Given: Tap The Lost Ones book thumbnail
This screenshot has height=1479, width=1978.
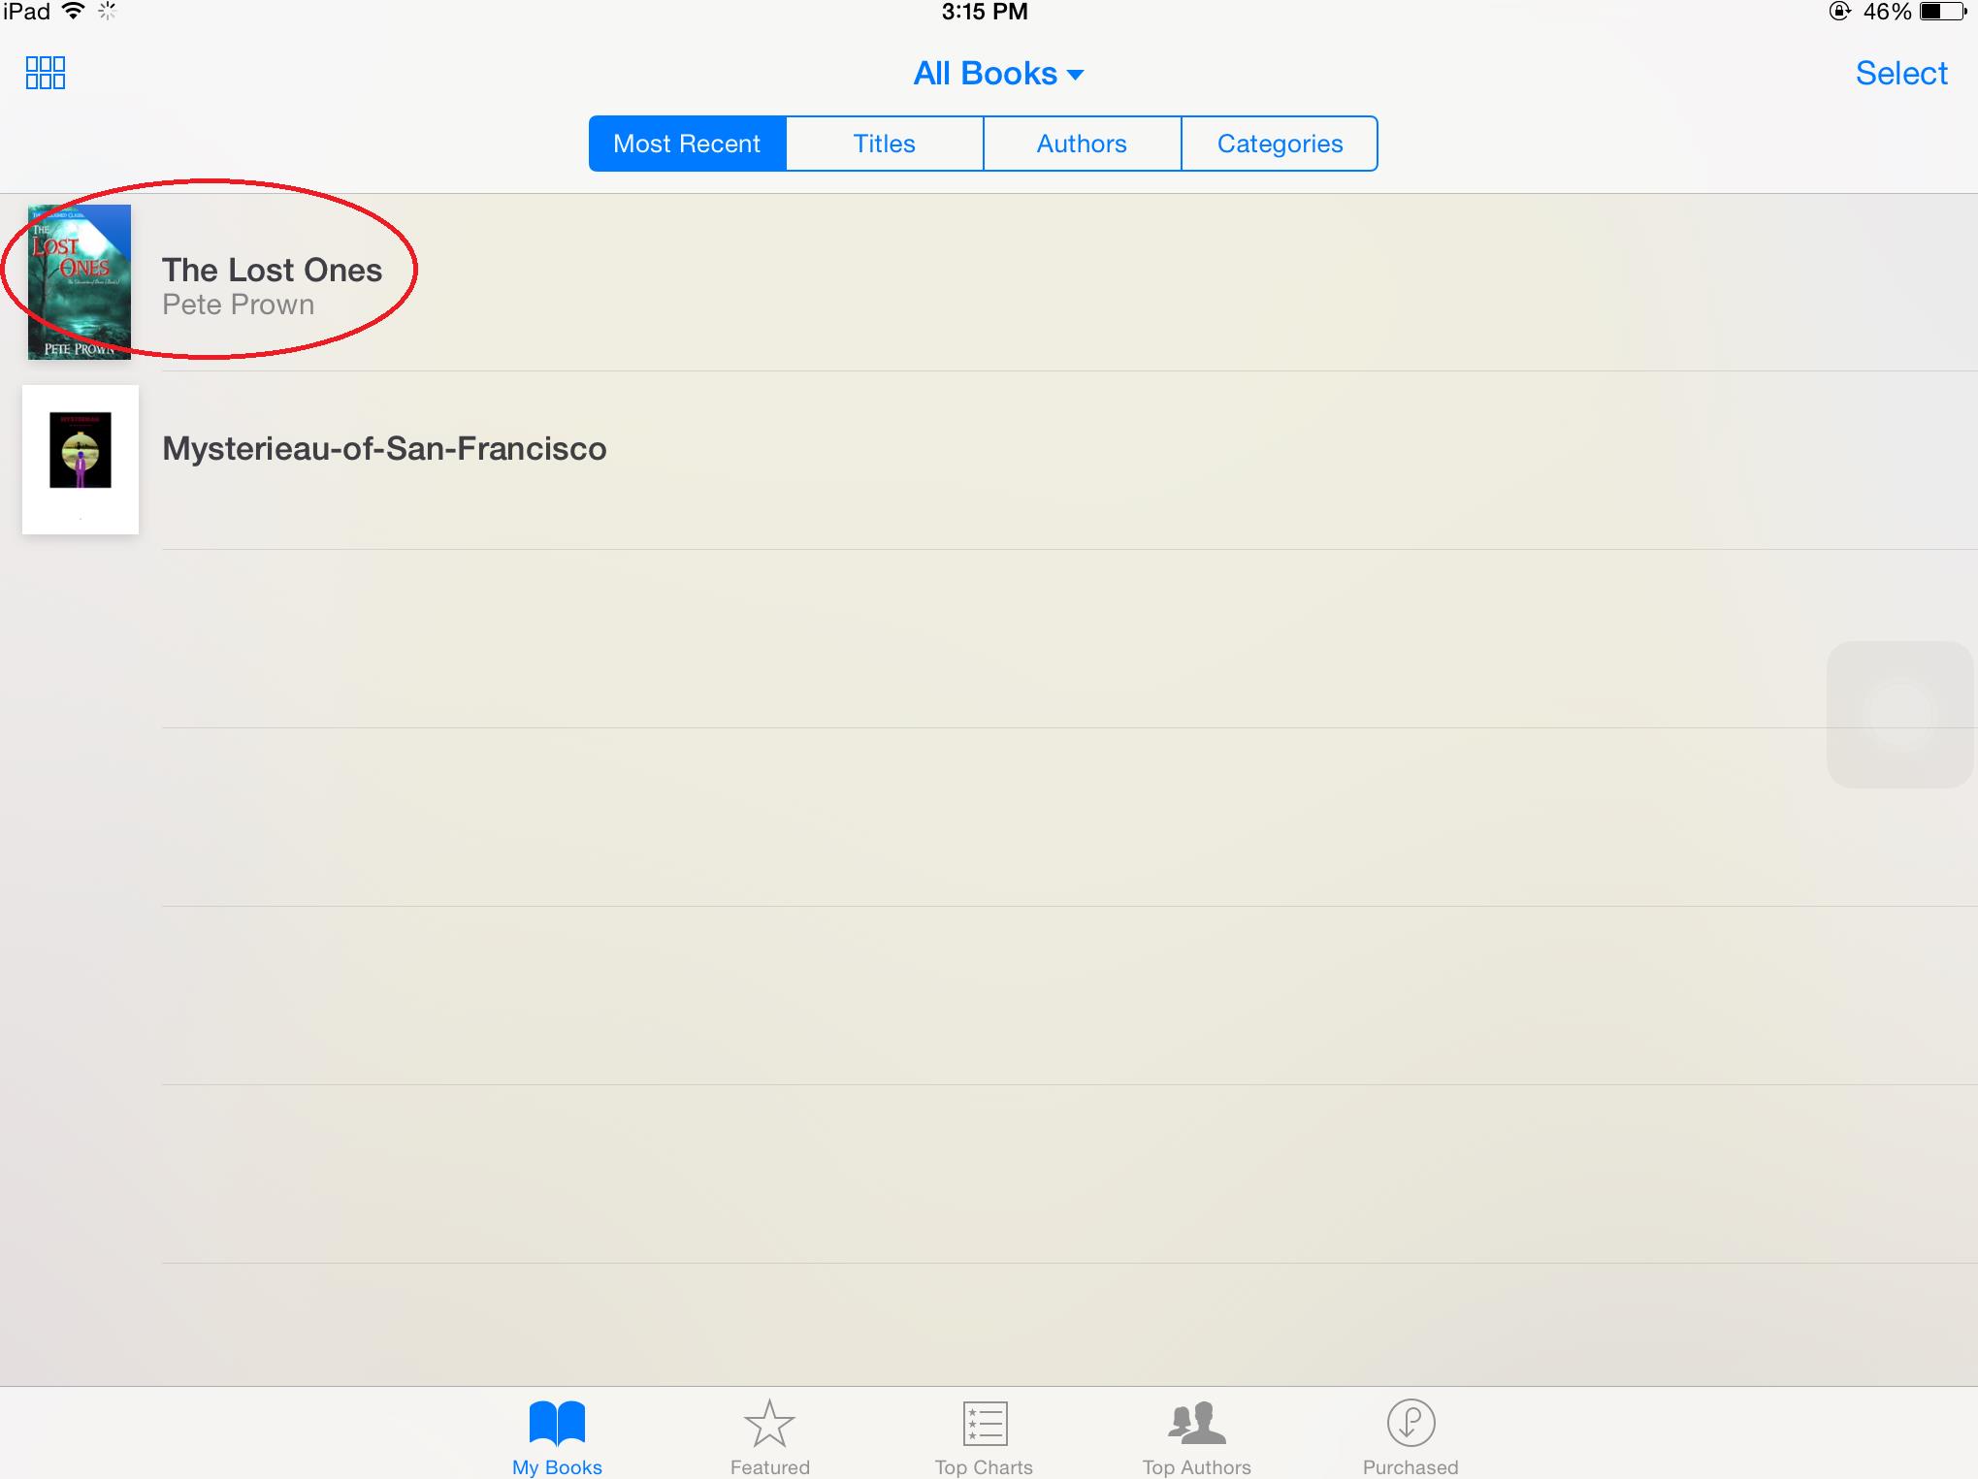Looking at the screenshot, I should (x=78, y=281).
